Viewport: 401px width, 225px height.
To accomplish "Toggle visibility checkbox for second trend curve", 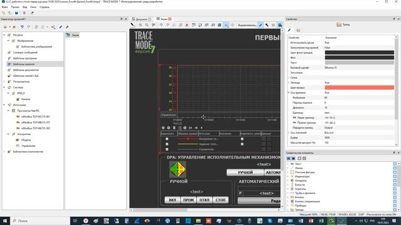I will click(167, 144).
